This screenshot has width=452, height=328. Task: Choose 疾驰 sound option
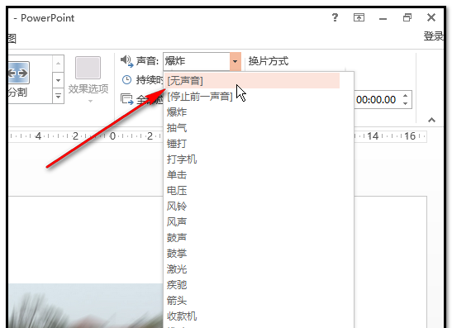click(x=252, y=285)
